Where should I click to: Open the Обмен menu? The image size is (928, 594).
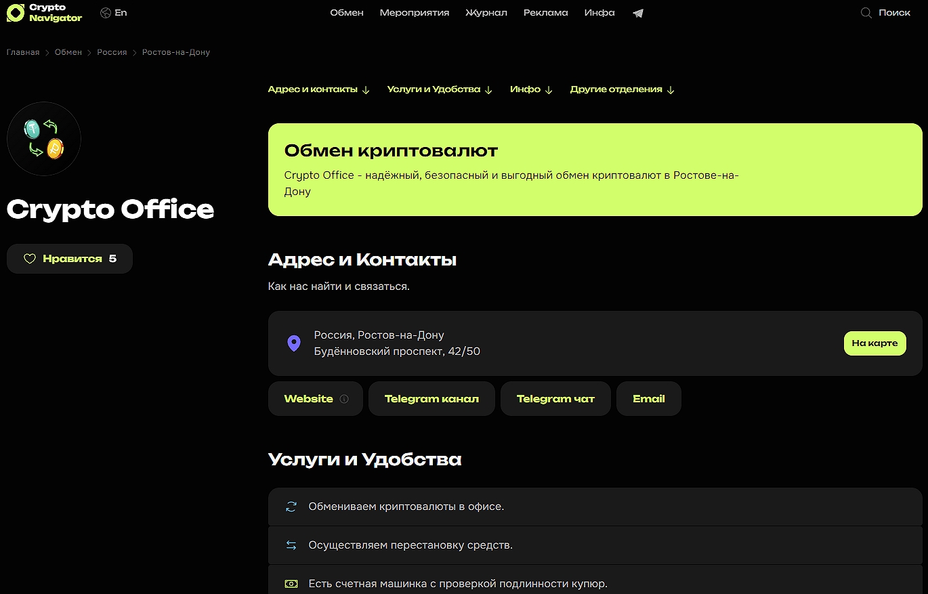click(347, 13)
